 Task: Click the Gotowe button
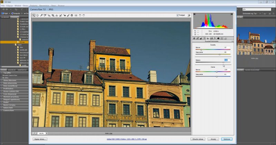[227, 139]
